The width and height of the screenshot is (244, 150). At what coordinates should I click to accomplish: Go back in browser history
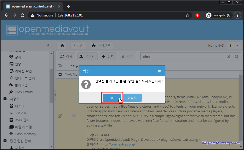pyautogui.click(x=7, y=15)
